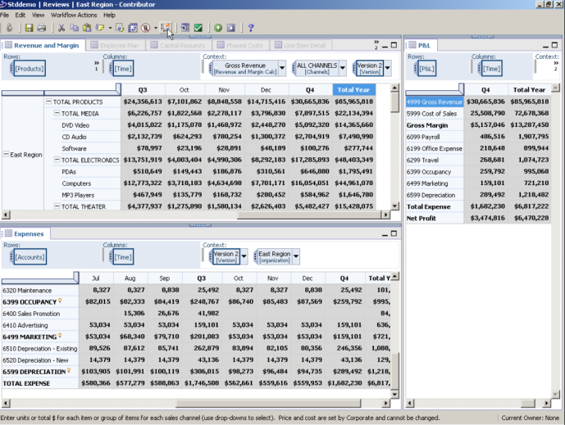
Task: Open Version 2 dropdown in Revenue panel
Action: tap(388, 68)
